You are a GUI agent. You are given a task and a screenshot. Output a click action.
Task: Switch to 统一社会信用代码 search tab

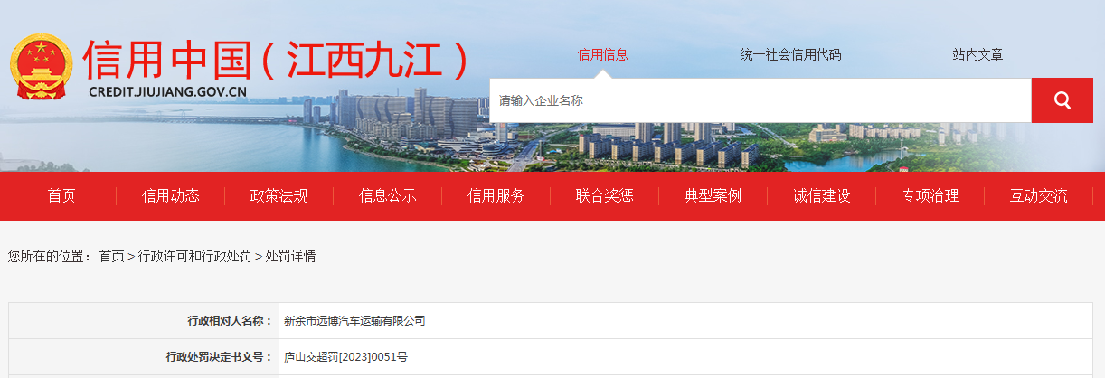(x=789, y=54)
